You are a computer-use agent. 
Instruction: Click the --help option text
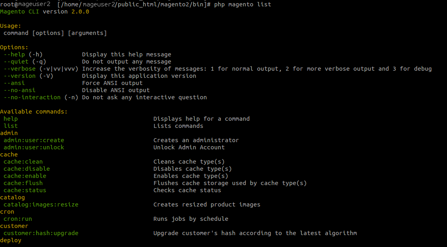14,54
